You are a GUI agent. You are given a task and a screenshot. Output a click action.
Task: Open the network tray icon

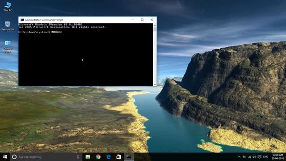pos(249,157)
